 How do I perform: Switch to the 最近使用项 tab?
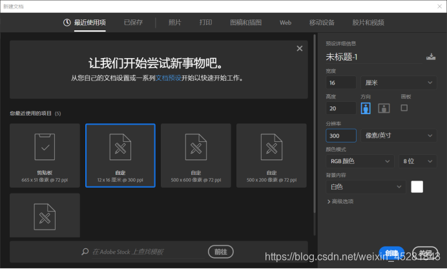tap(90, 23)
